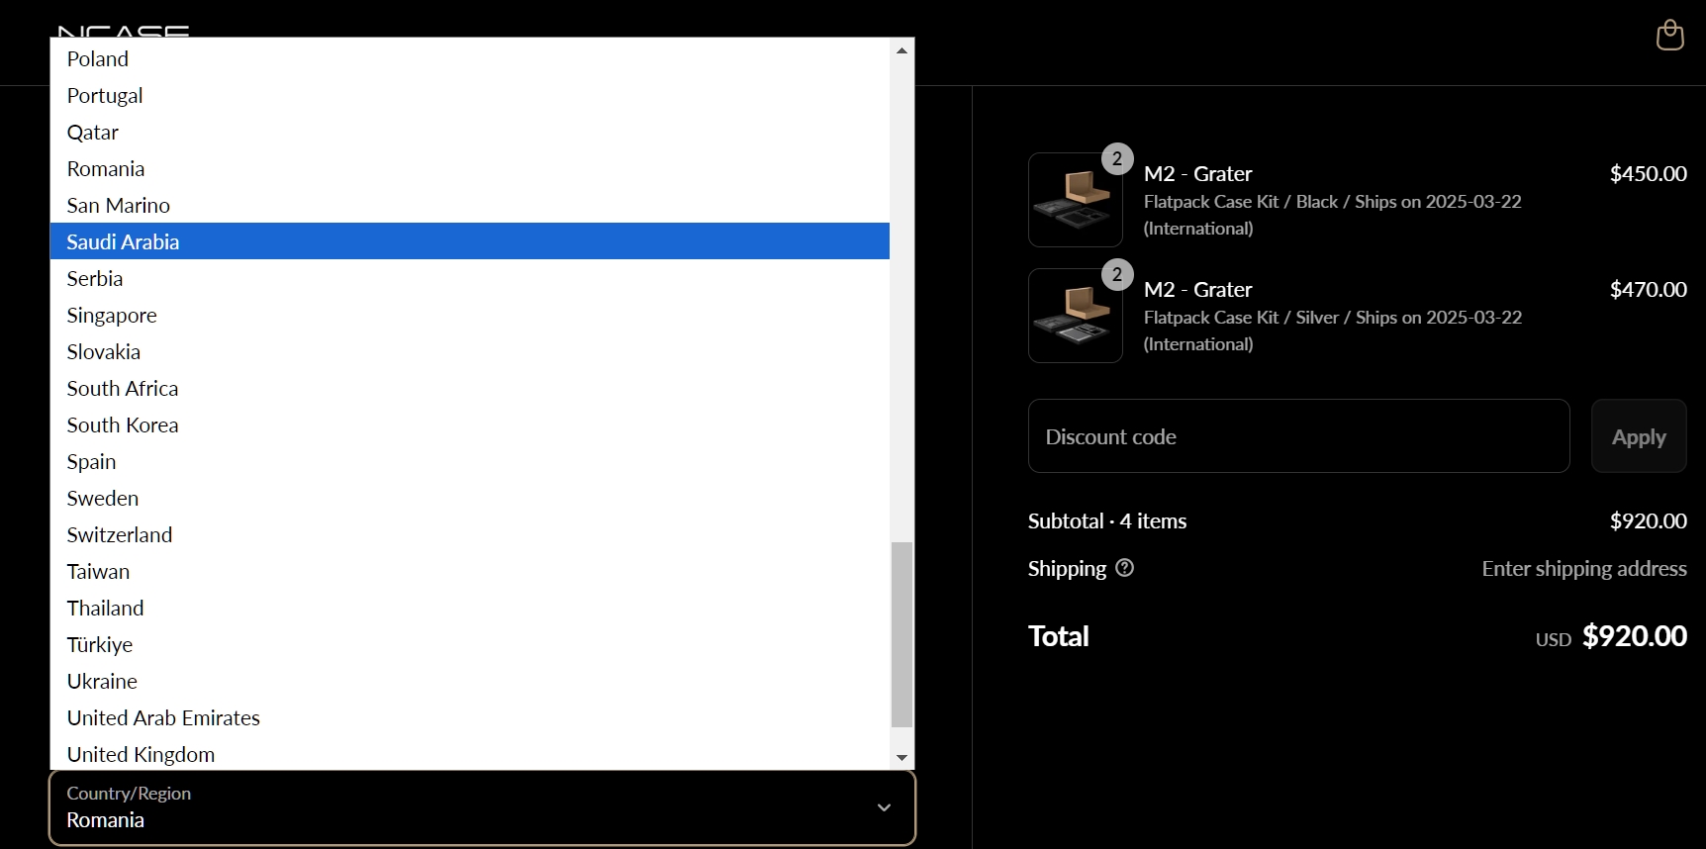
Task: Pick Sweden from the dropdown
Action: coord(470,498)
